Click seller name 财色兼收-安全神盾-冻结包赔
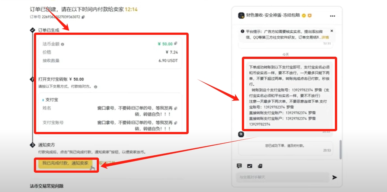Viewport: 387px width, 192px height. point(273,16)
